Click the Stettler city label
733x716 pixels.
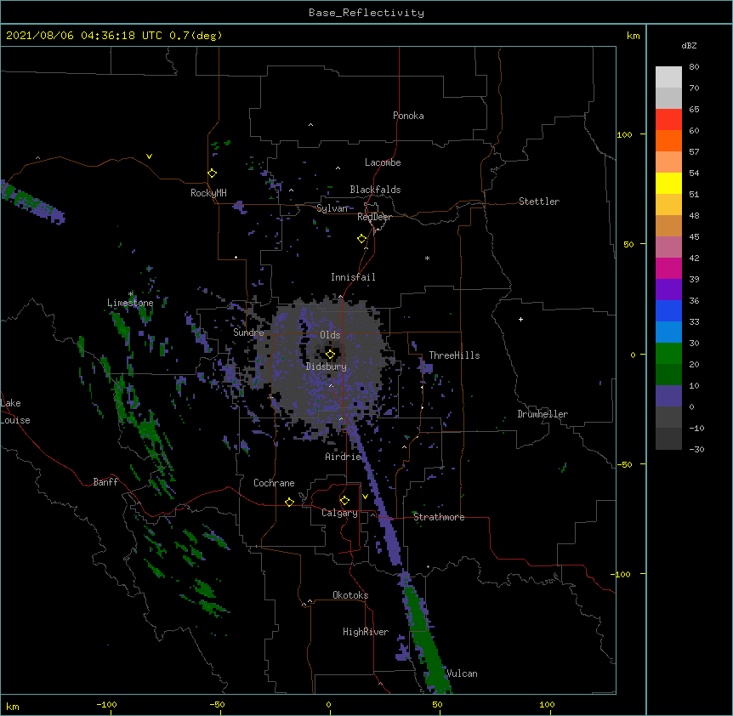point(539,202)
